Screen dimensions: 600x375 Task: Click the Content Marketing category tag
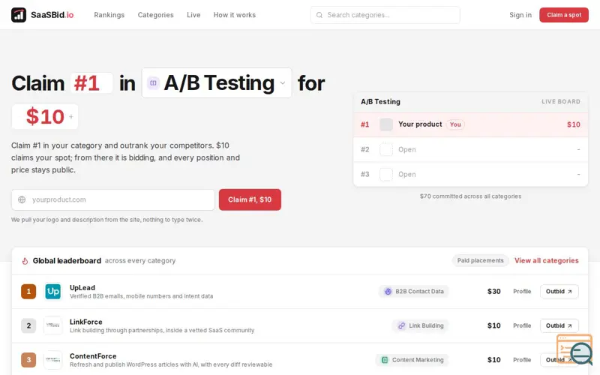[412, 360]
